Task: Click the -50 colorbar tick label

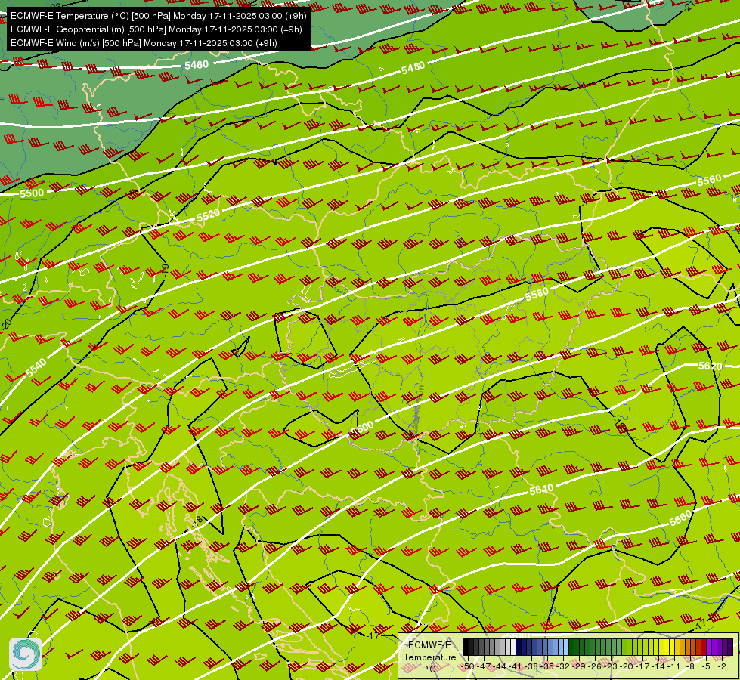Action: click(x=468, y=666)
